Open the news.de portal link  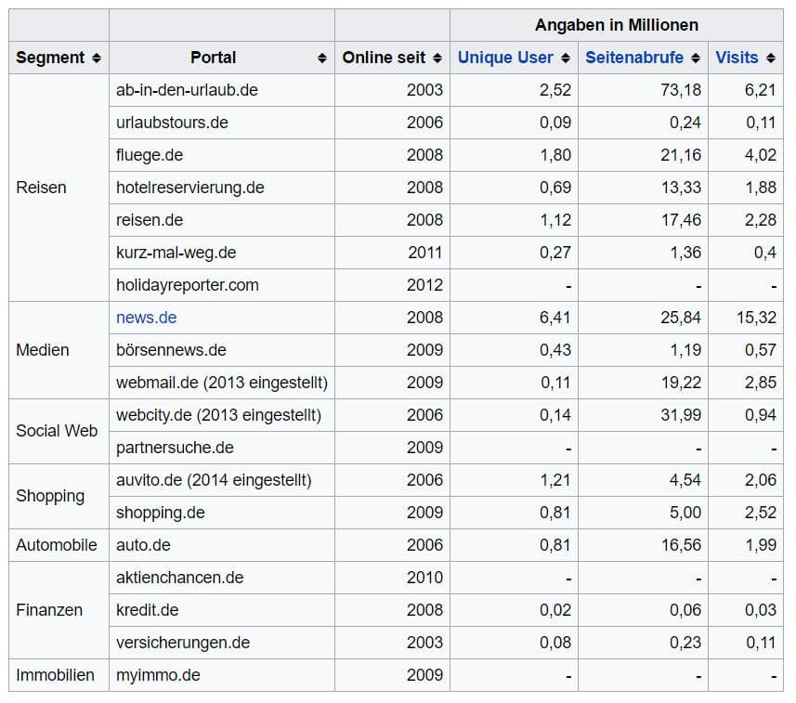click(x=146, y=318)
